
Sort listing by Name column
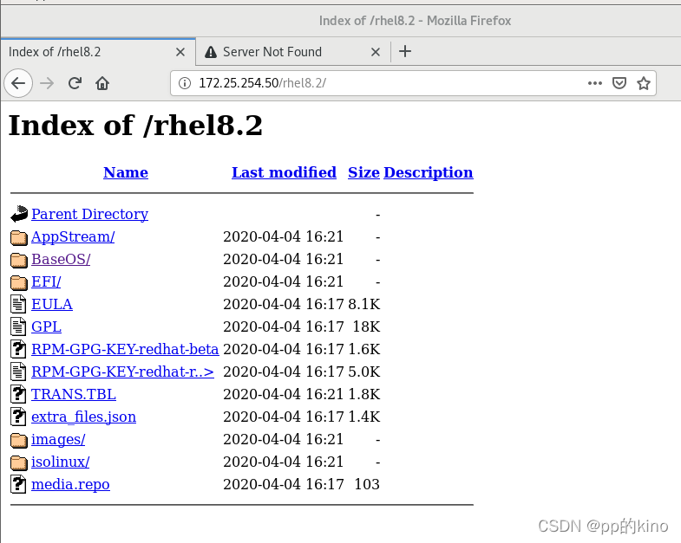pos(126,172)
